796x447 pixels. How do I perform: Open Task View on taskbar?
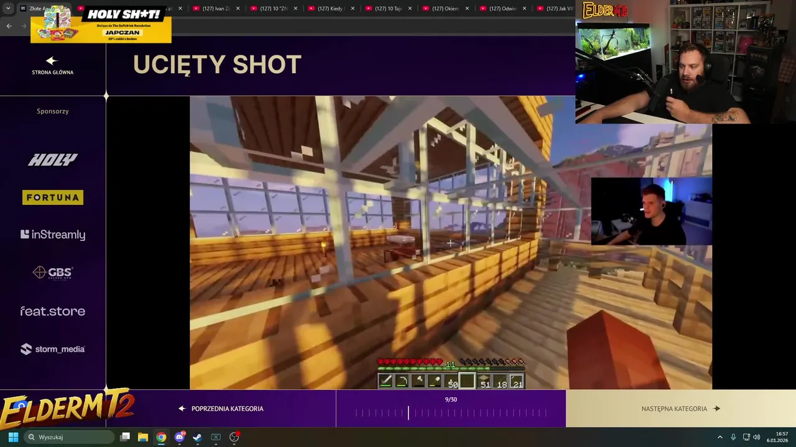pyautogui.click(x=125, y=437)
